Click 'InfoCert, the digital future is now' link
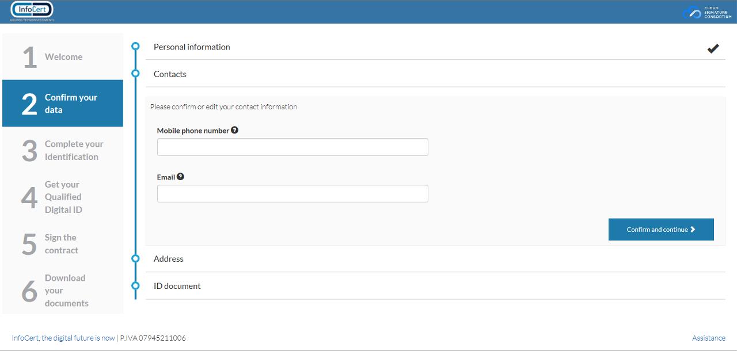Viewport: 737px width, 351px height. coord(63,338)
